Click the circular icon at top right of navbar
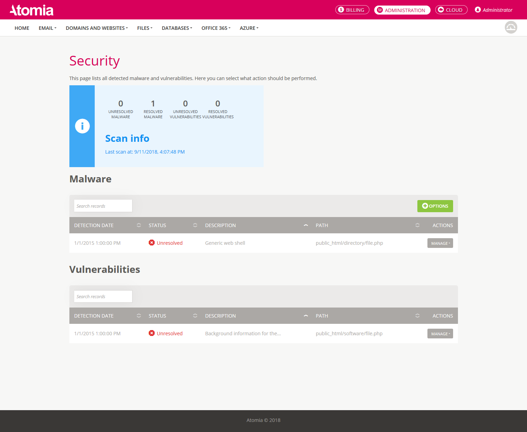Screen dimensions: 527x432 [x=511, y=27]
